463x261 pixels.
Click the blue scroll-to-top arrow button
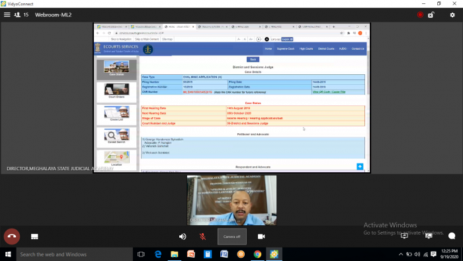(360, 166)
